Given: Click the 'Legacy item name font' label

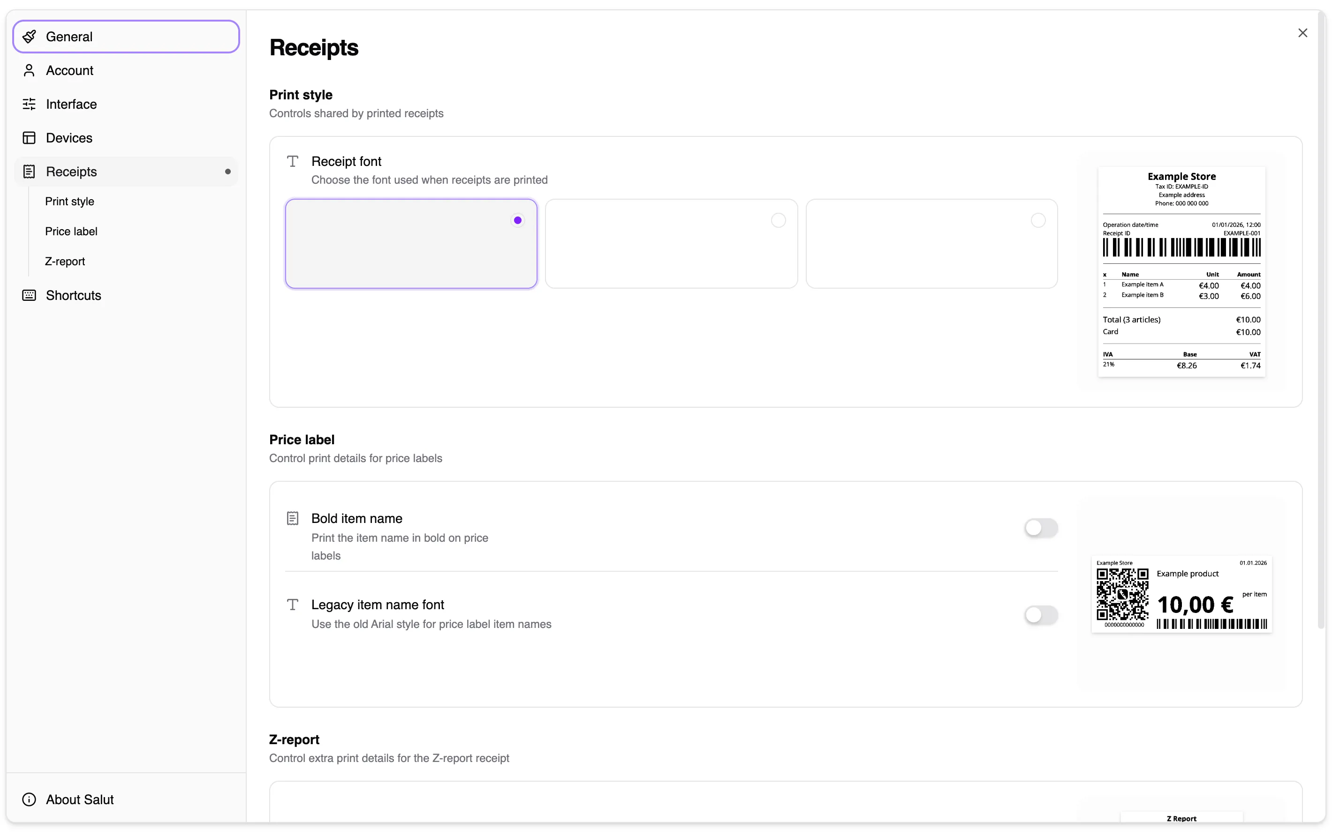Looking at the screenshot, I should pos(378,605).
